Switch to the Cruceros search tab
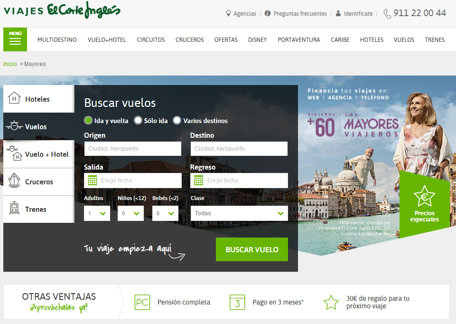The height and width of the screenshot is (324, 456). pyautogui.click(x=38, y=182)
